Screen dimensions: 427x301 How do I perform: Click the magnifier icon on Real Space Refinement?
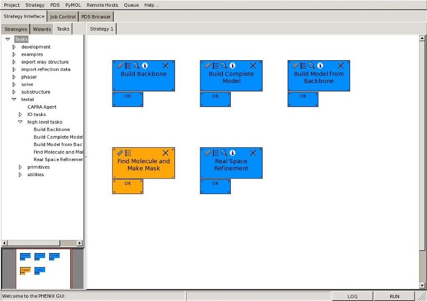coord(224,153)
